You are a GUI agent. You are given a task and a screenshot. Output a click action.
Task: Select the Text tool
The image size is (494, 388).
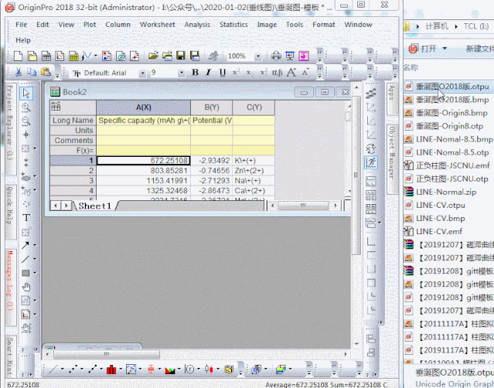click(x=26, y=218)
